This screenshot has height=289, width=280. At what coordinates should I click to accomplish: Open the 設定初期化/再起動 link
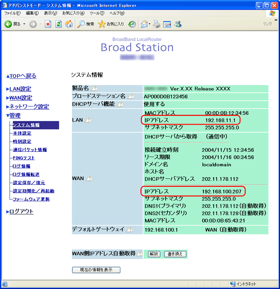(34, 191)
